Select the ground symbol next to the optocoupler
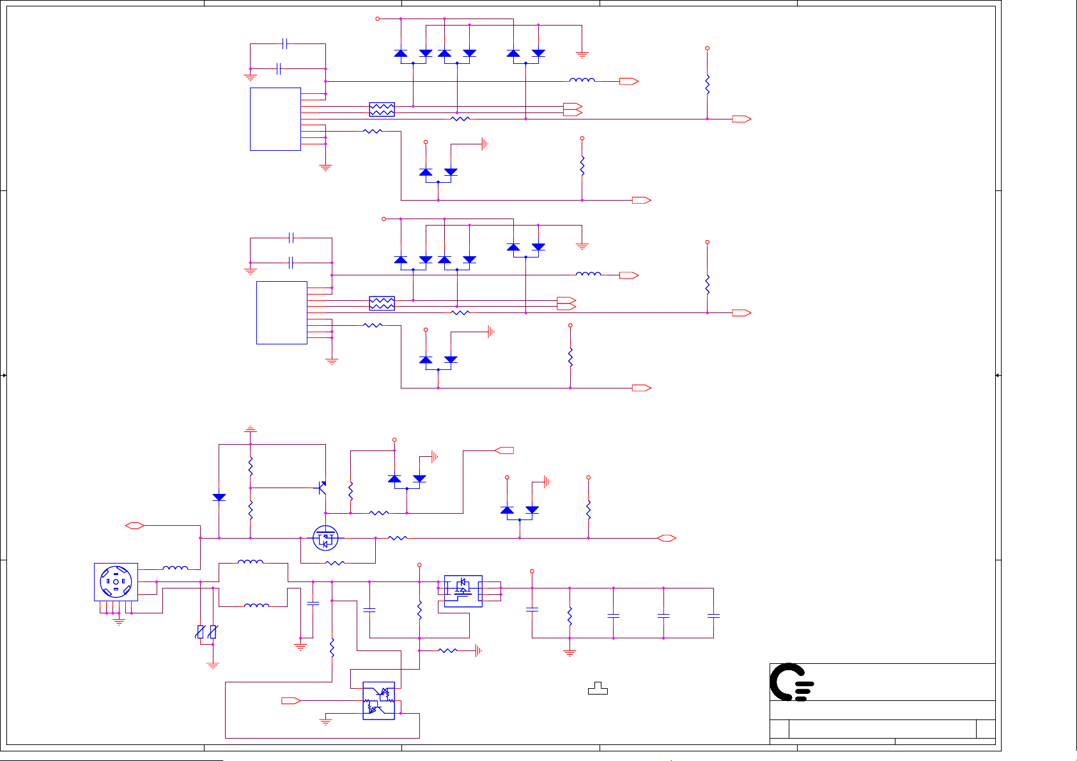The width and height of the screenshot is (1077, 761). (x=325, y=721)
